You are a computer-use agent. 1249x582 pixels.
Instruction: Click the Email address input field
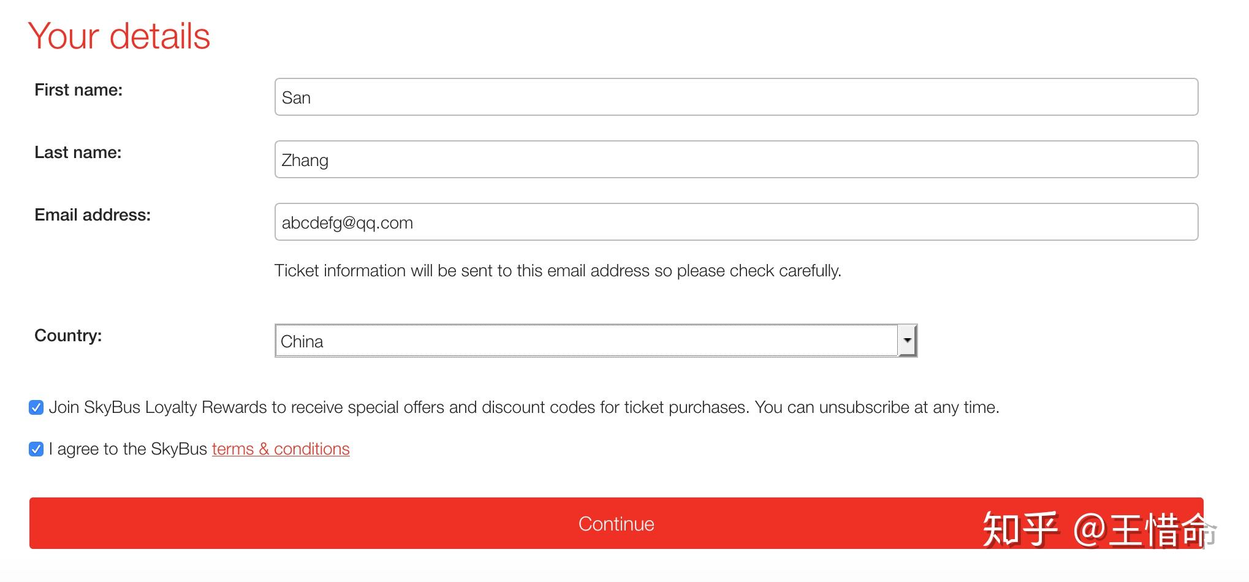coord(735,222)
